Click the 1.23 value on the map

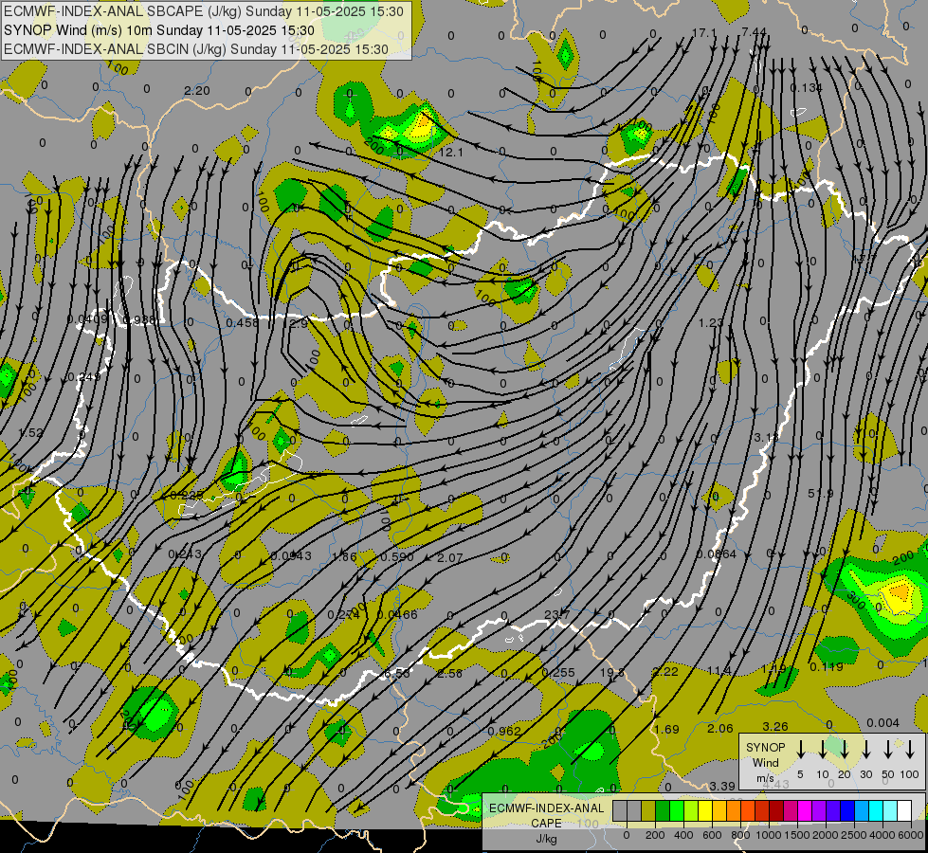pos(711,322)
